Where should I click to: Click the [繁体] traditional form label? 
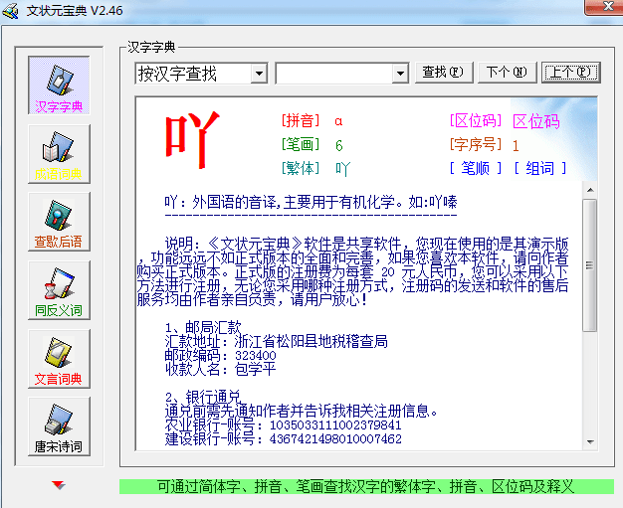point(301,168)
